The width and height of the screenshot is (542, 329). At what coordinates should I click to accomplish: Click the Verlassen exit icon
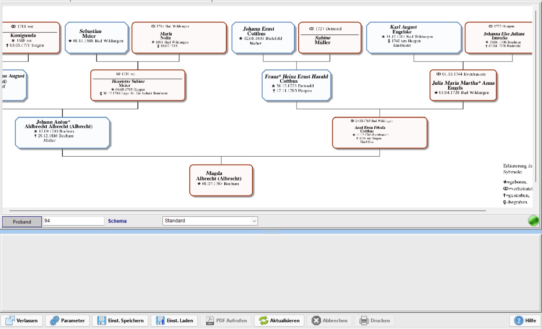[x=10, y=320]
